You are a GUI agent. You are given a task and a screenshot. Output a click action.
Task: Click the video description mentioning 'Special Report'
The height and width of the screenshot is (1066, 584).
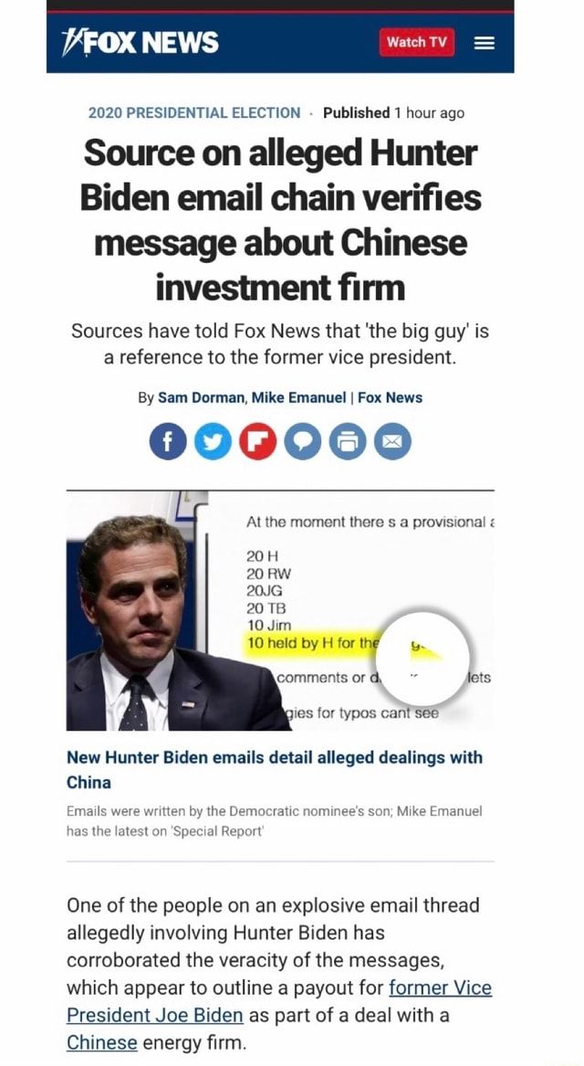coord(274,818)
